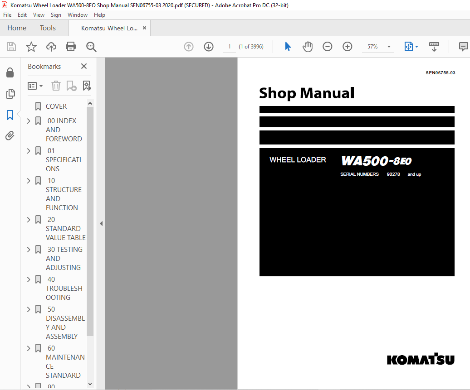The height and width of the screenshot is (390, 470).
Task: Click the scrolling mode read icon
Action: (434, 47)
